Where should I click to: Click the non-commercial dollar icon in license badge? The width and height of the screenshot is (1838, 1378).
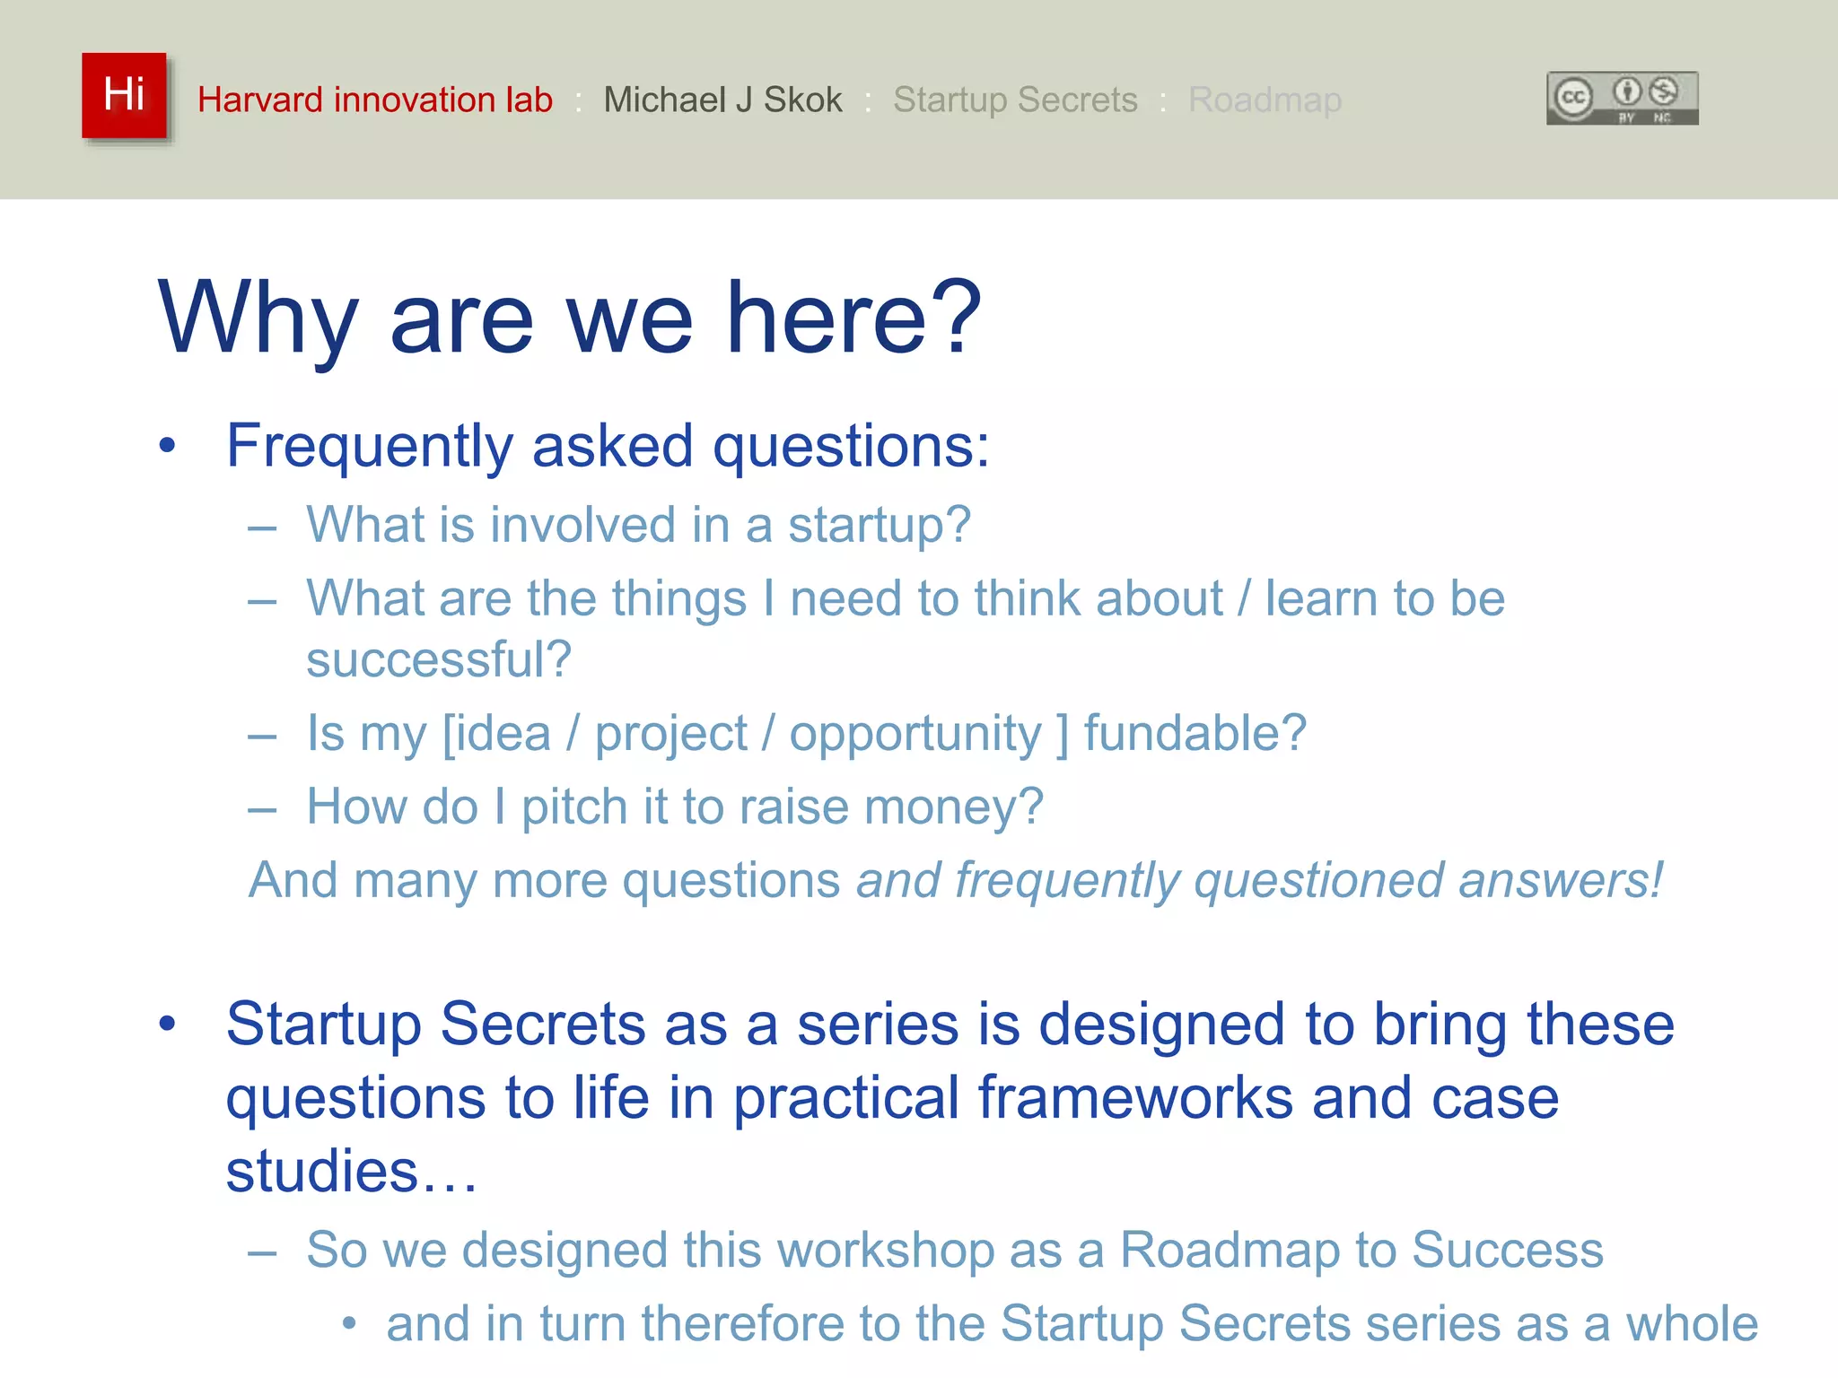pyautogui.click(x=1663, y=92)
